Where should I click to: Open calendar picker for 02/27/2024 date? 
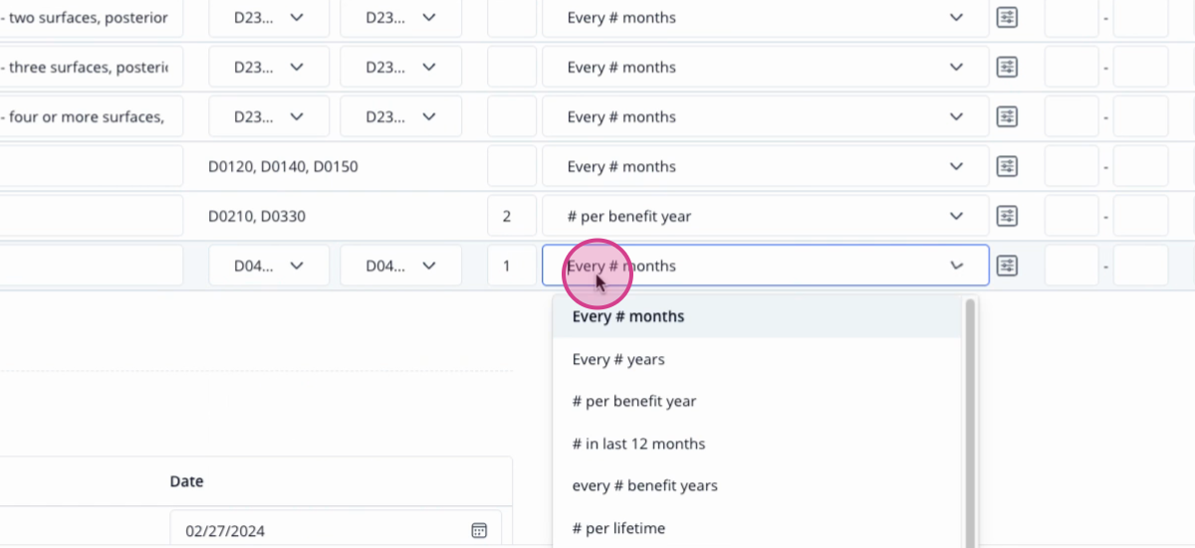(x=478, y=531)
